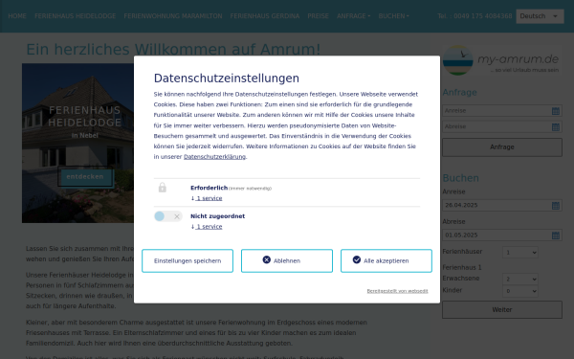Click the lock icon beside Erforderlich
Viewport: 574px width, 359px height.
click(163, 188)
